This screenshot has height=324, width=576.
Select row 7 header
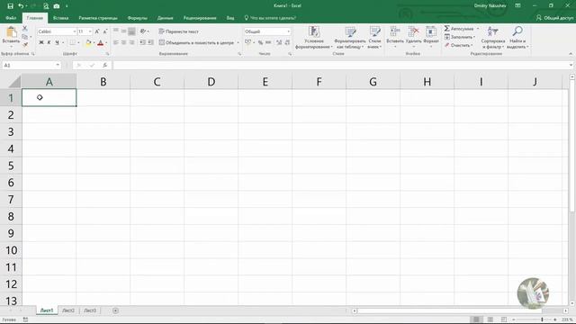11,200
